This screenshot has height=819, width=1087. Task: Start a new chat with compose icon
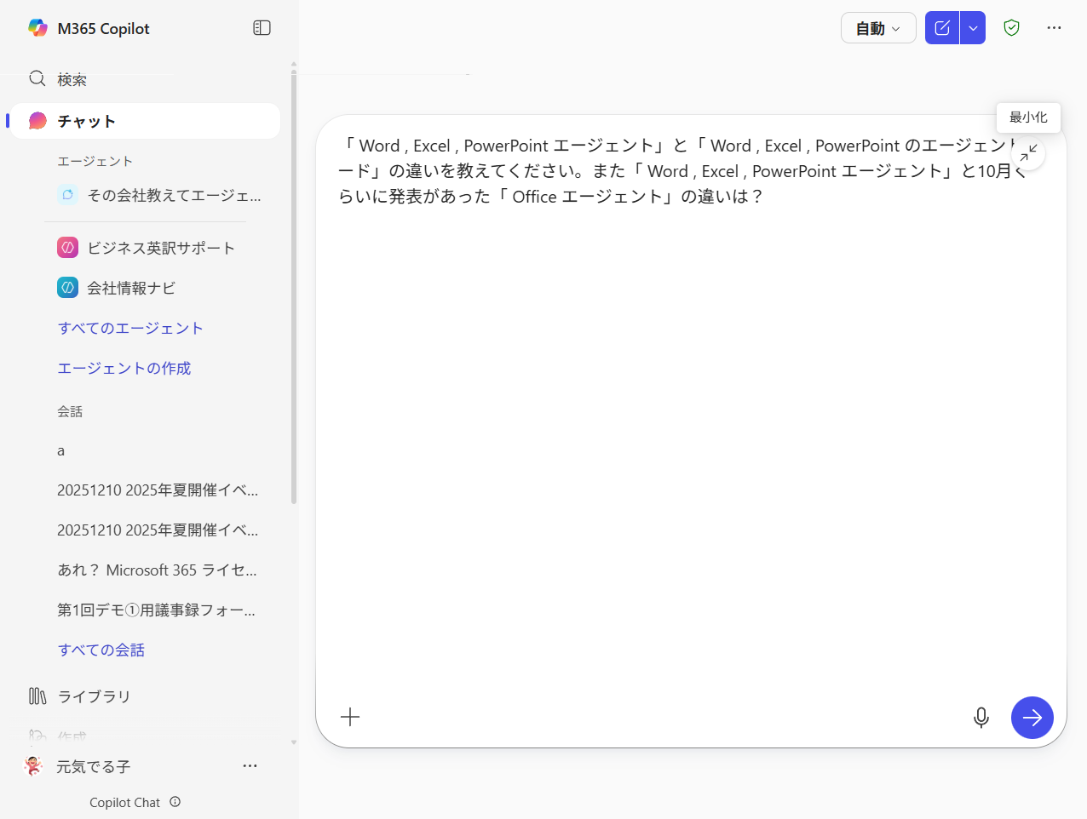(x=942, y=28)
